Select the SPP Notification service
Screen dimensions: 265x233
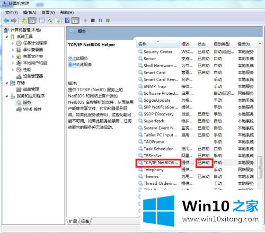(x=161, y=107)
